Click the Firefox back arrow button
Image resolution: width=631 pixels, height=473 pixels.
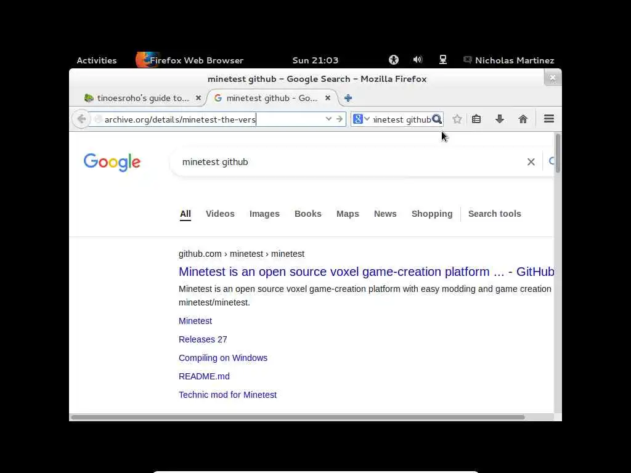(x=82, y=119)
